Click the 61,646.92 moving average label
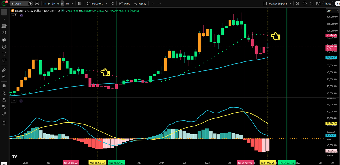The image size is (340, 165). click(x=331, y=58)
